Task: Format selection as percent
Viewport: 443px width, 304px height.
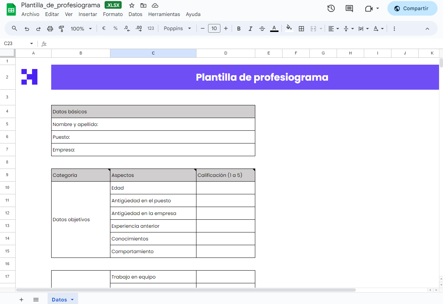Action: (115, 28)
